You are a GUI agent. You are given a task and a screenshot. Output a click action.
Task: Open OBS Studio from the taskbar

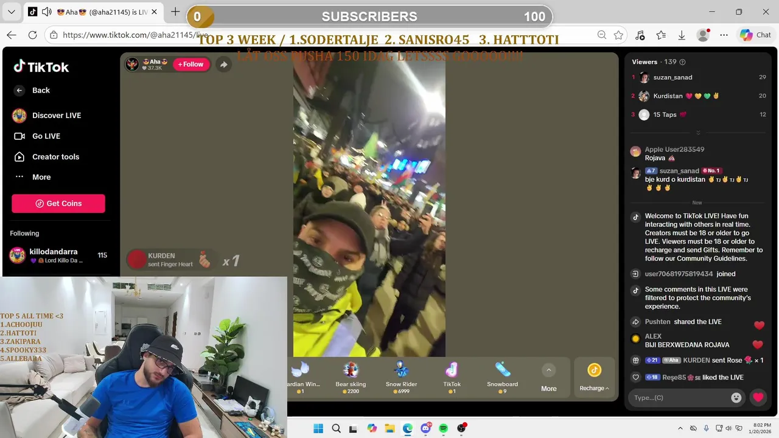coord(461,428)
